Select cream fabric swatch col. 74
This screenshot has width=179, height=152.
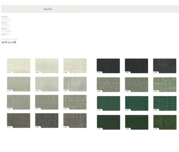[18, 65]
